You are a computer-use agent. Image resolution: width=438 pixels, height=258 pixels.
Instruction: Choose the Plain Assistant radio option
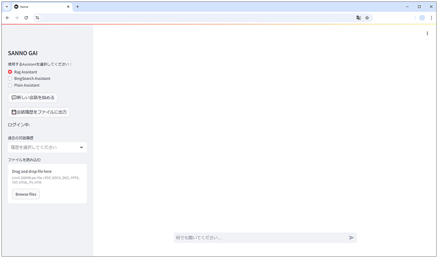click(x=10, y=85)
